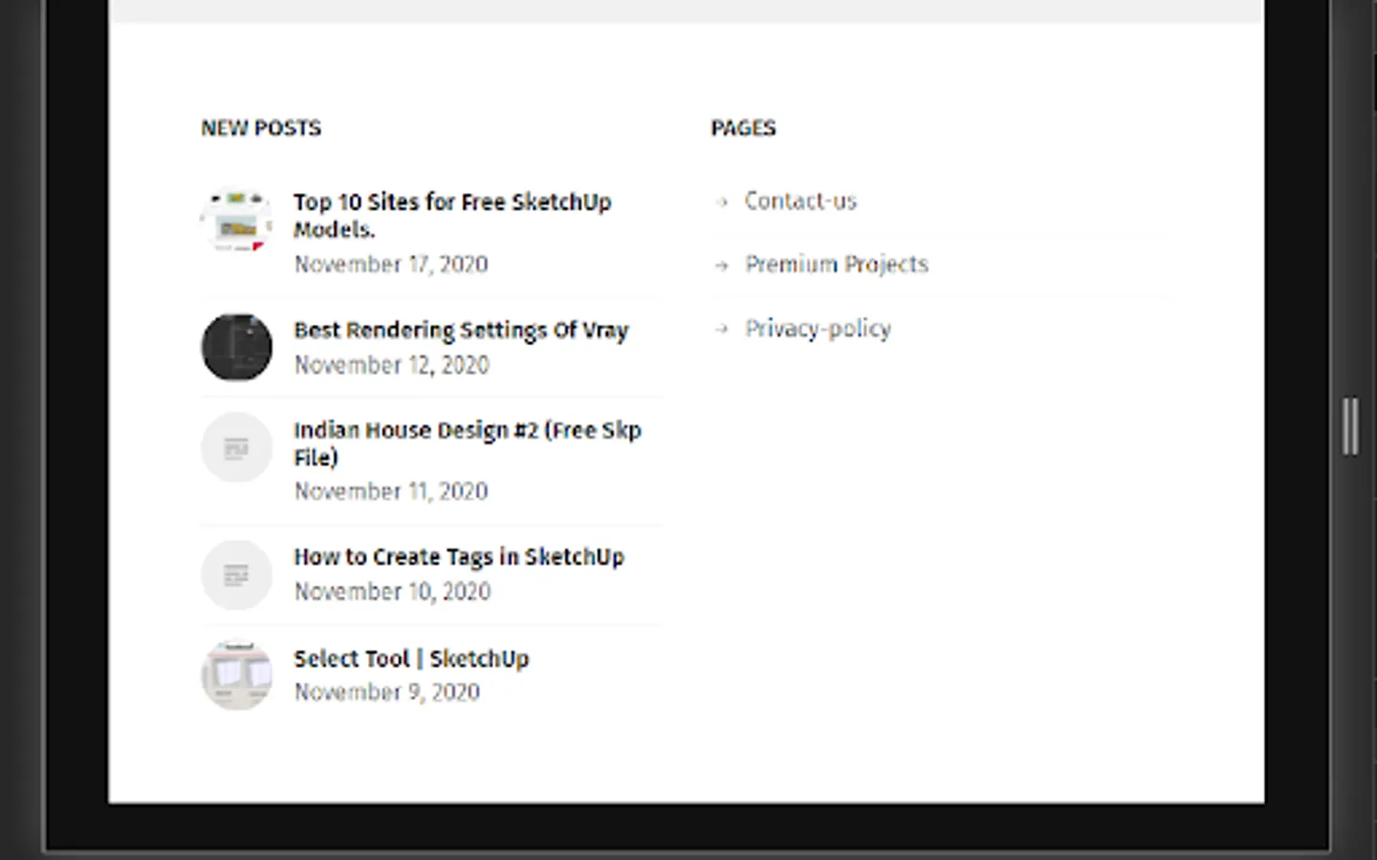The height and width of the screenshot is (860, 1377).
Task: Click the November 12, 2020 date text
Action: coord(391,365)
